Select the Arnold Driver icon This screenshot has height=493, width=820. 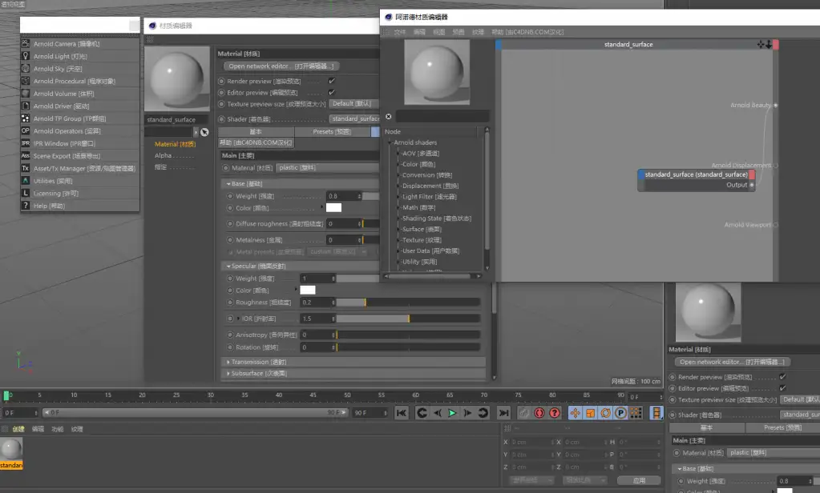(25, 106)
